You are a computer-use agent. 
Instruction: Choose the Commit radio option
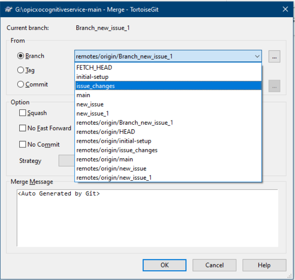pyautogui.click(x=21, y=84)
